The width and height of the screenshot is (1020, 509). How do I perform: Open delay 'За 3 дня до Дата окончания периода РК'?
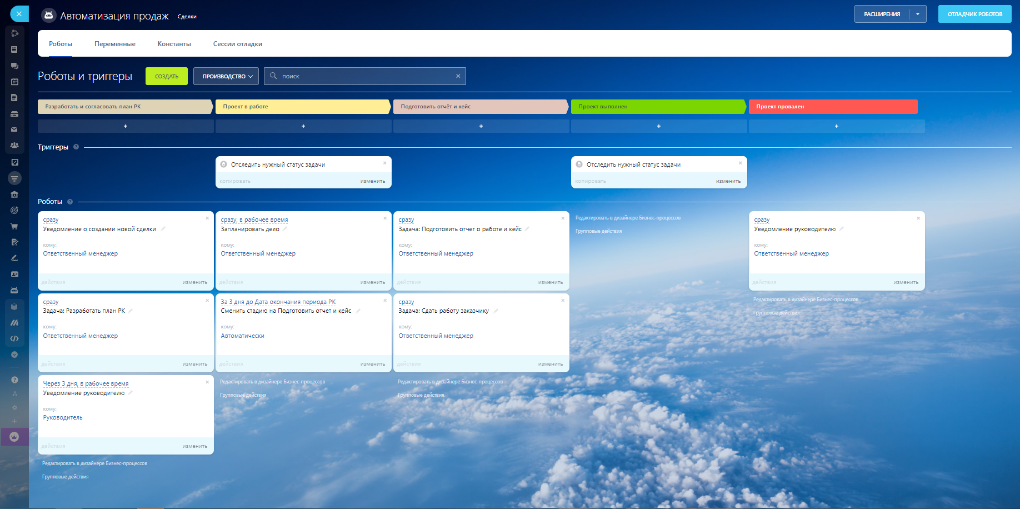278,302
